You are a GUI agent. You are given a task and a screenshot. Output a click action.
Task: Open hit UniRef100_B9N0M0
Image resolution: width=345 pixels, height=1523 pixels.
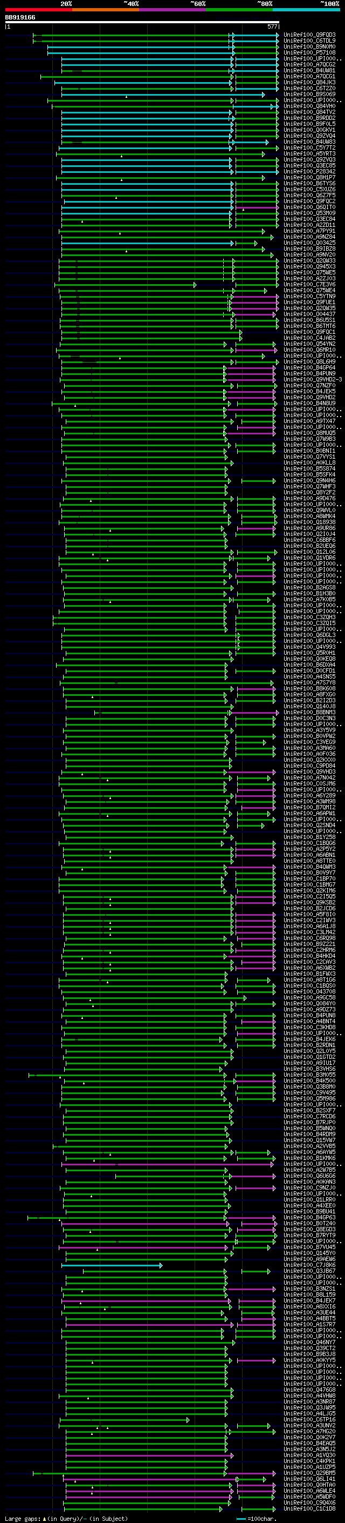tap(309, 48)
